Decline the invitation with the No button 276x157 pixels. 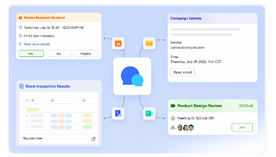pos(59,53)
